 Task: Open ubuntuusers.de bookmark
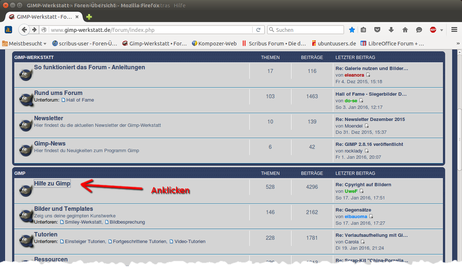(334, 43)
